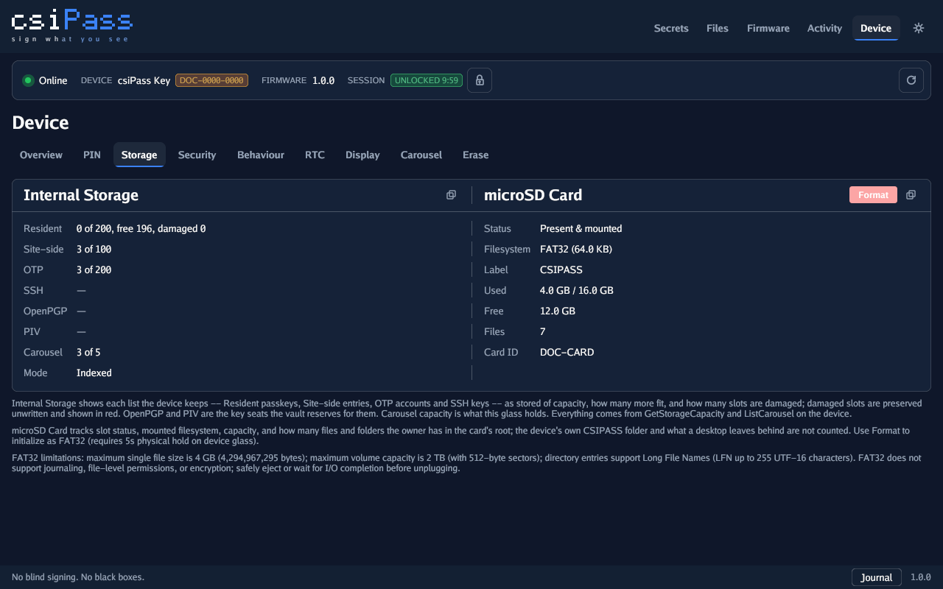The height and width of the screenshot is (589, 943).
Task: Select the Storage tab
Action: 139,155
